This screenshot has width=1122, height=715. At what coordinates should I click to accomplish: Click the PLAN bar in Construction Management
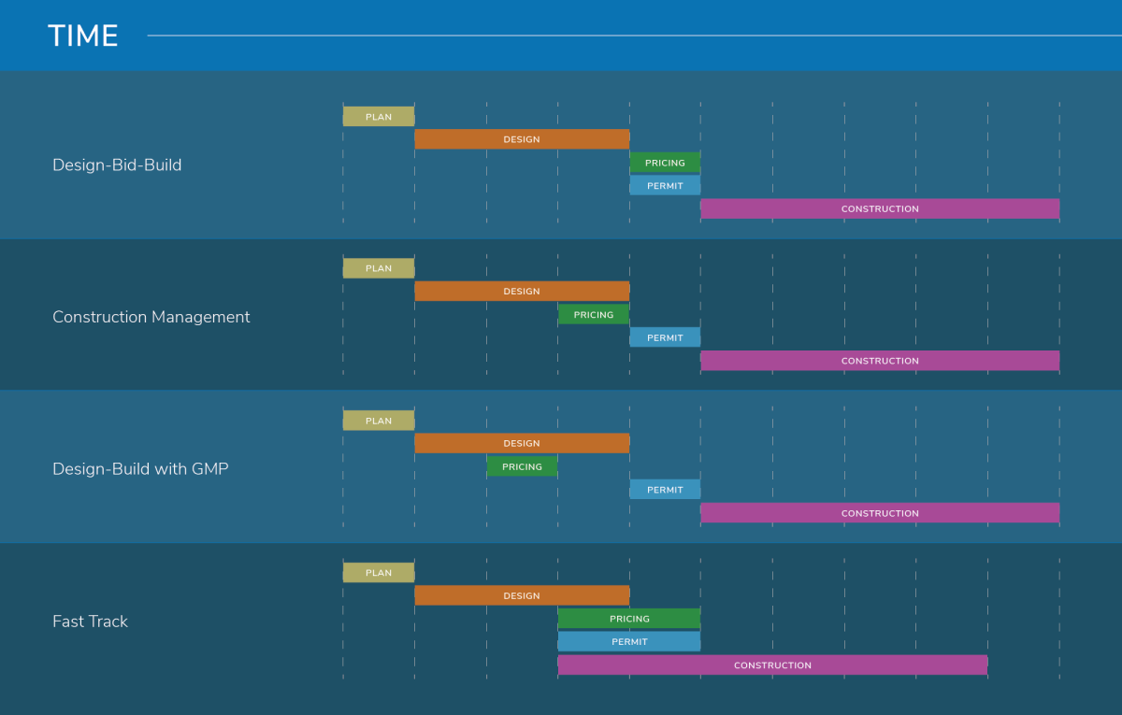tap(379, 268)
